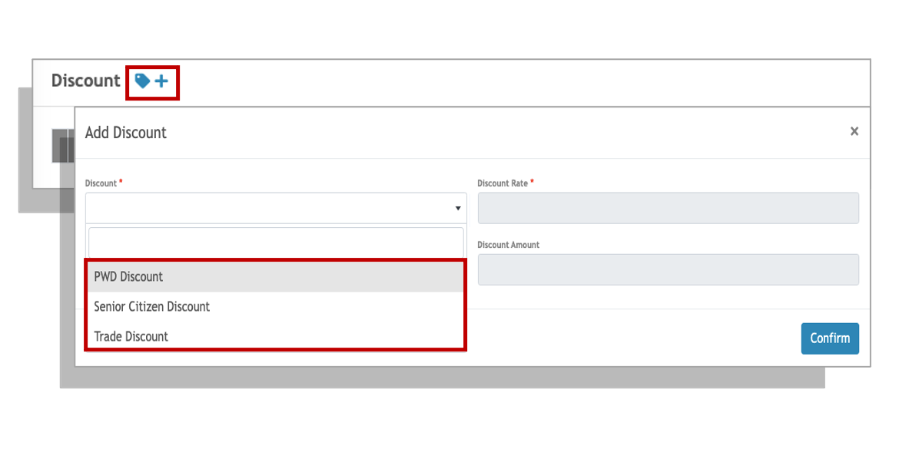Screen dimensions: 909x452
Task: Confirm the discount
Action: [x=830, y=338]
